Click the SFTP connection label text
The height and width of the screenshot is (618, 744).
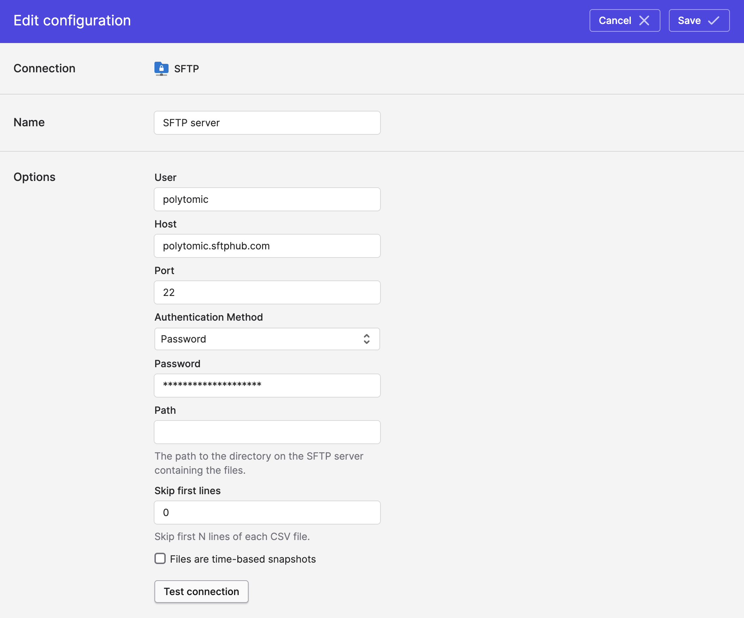187,69
